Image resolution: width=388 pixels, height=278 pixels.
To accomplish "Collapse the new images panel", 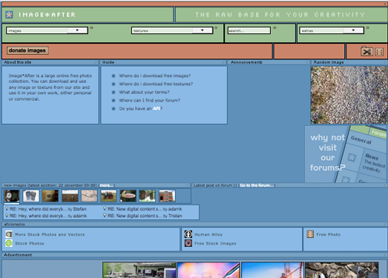I will (x=188, y=185).
